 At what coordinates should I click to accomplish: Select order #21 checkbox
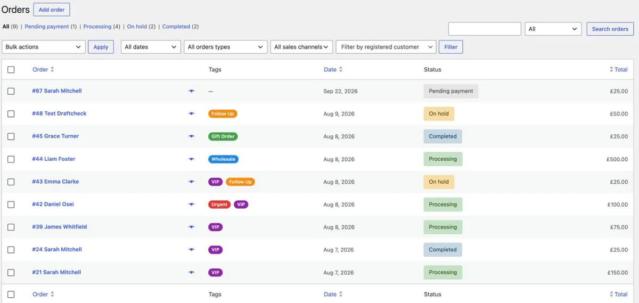(11, 272)
